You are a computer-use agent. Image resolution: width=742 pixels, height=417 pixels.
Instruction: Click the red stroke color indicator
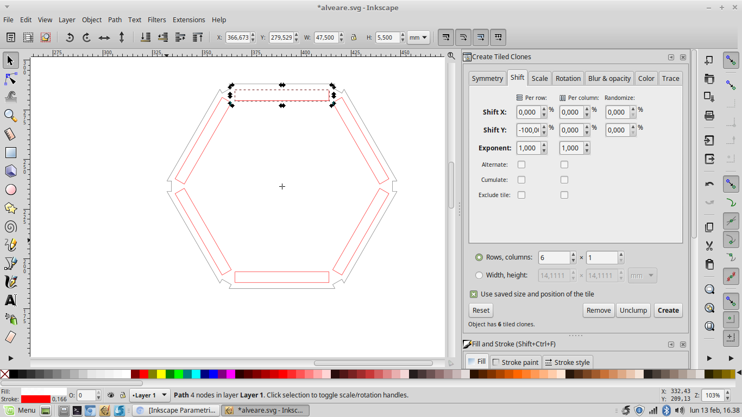click(x=36, y=399)
